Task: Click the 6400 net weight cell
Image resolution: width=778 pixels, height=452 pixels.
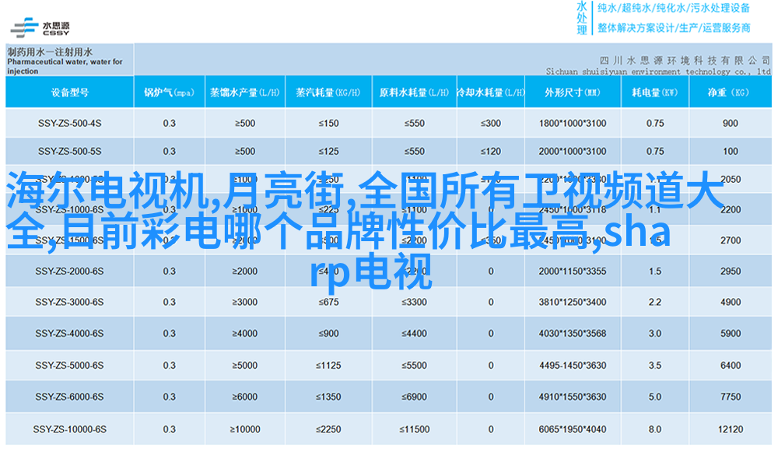Action: coord(731,366)
